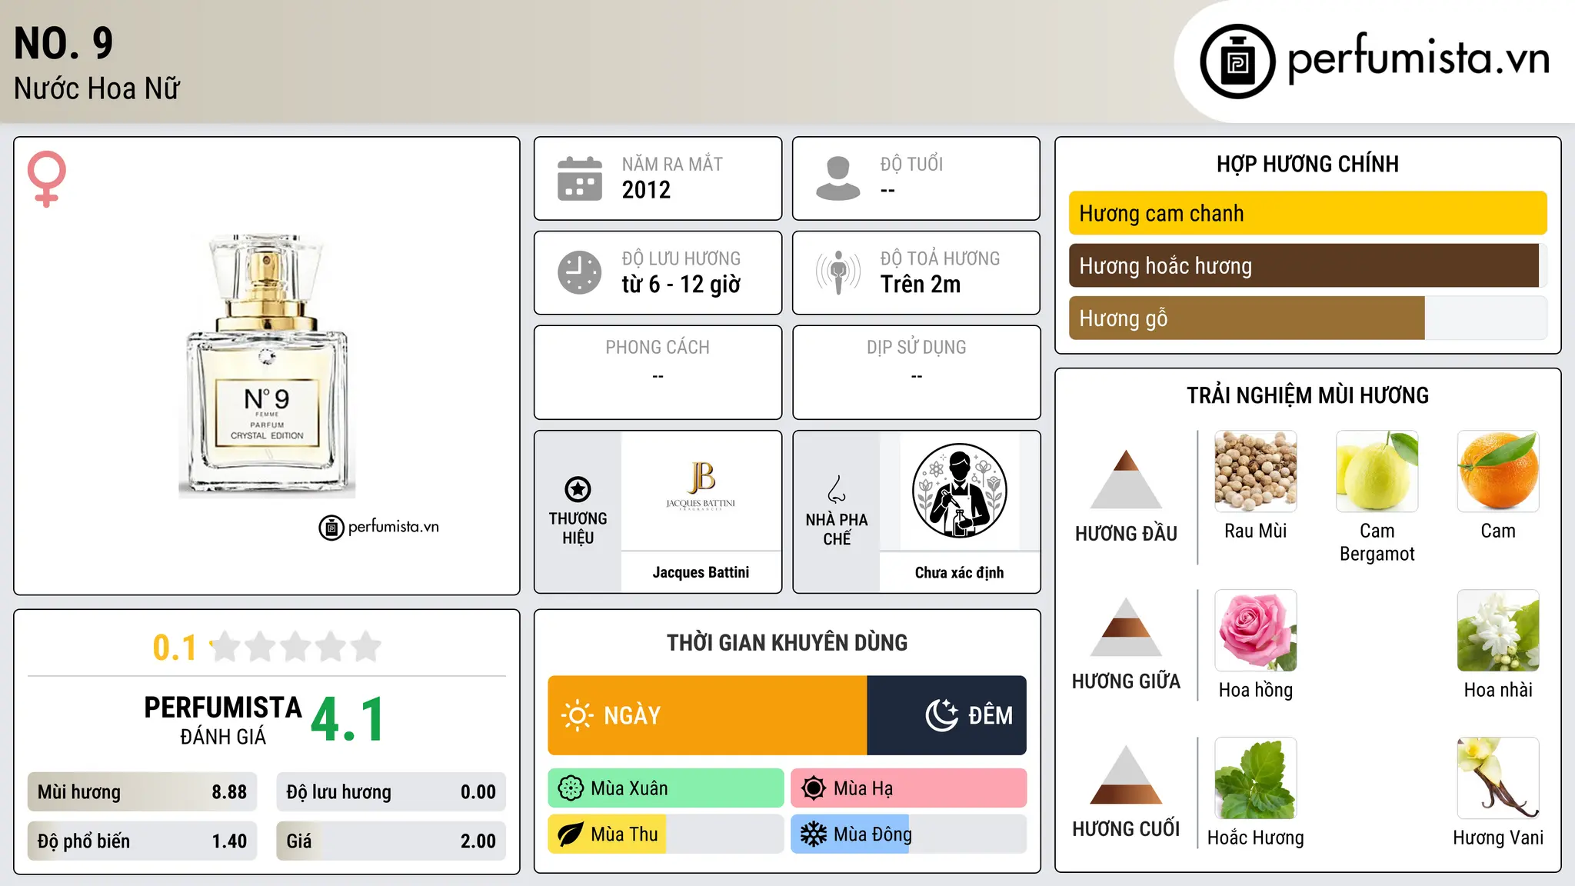Click the HƯƠNG CUỐI base notes label
The image size is (1575, 886).
click(x=1126, y=829)
